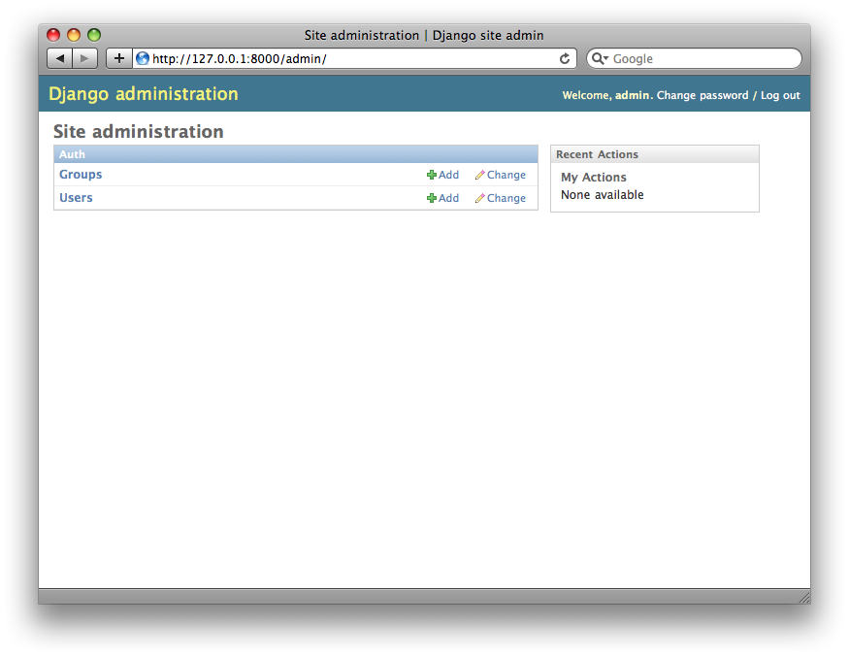849x657 pixels.
Task: Click the Add link for Users
Action: [442, 198]
